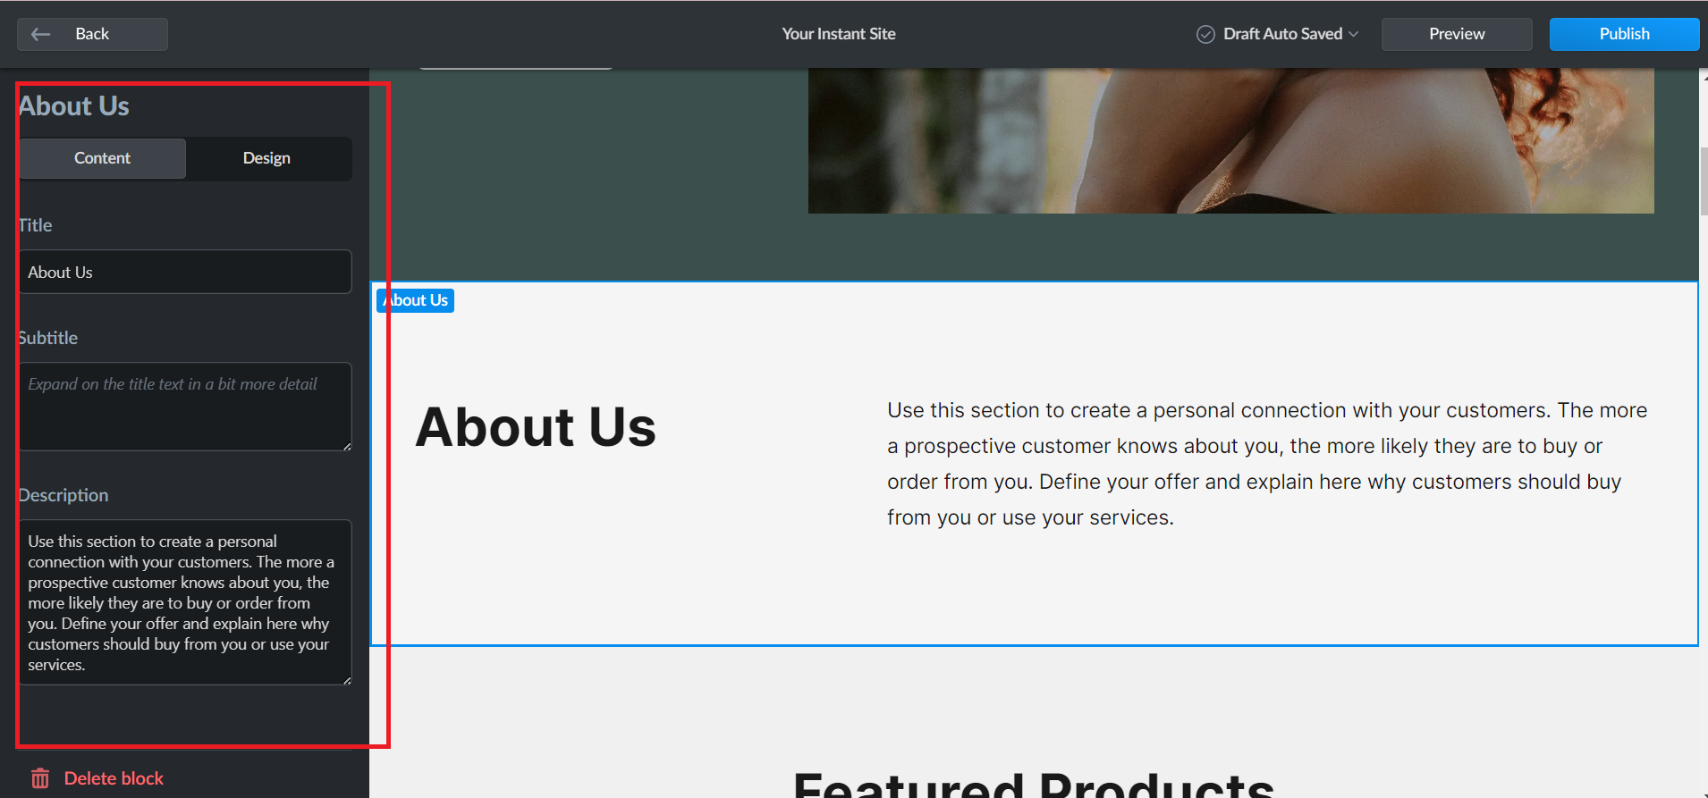Click the back arrow icon
1708x798 pixels.
(41, 34)
